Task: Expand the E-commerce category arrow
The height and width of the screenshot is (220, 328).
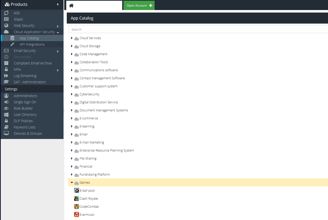Action: click(72, 118)
